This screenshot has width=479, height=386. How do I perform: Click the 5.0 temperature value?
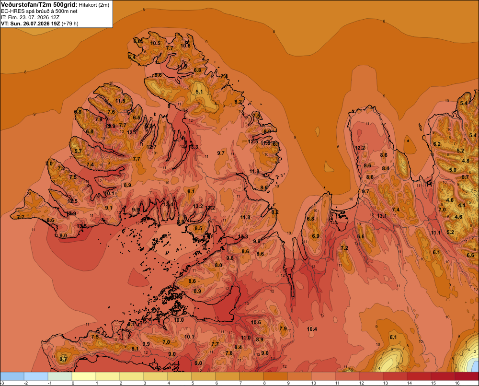point(453,170)
